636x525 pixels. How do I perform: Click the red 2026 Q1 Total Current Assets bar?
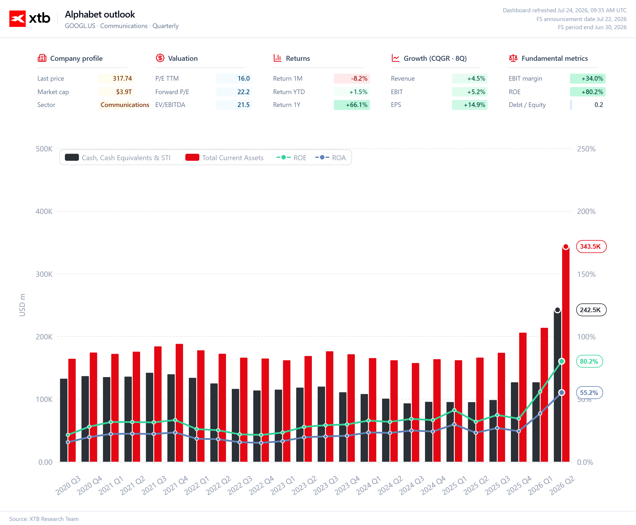[544, 395]
